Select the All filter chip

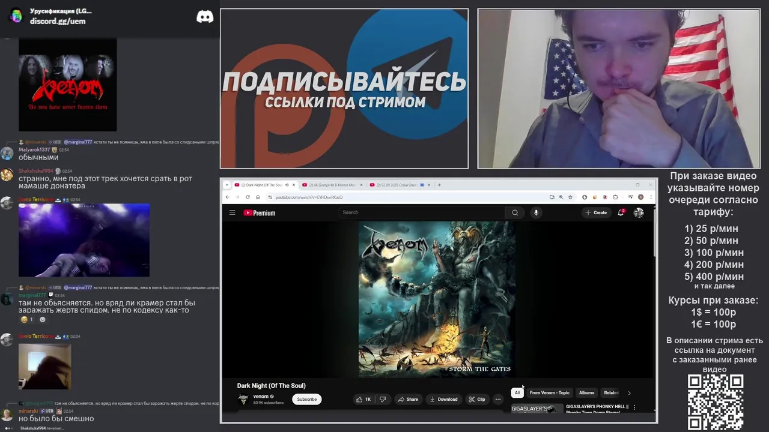click(x=517, y=393)
